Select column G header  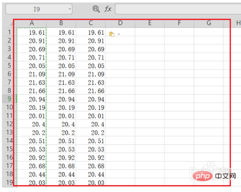(209, 23)
